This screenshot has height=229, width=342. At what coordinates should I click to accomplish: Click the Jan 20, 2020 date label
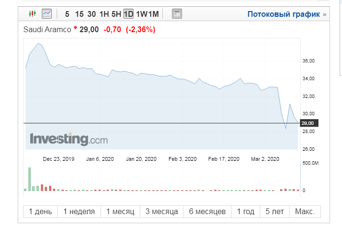click(141, 159)
